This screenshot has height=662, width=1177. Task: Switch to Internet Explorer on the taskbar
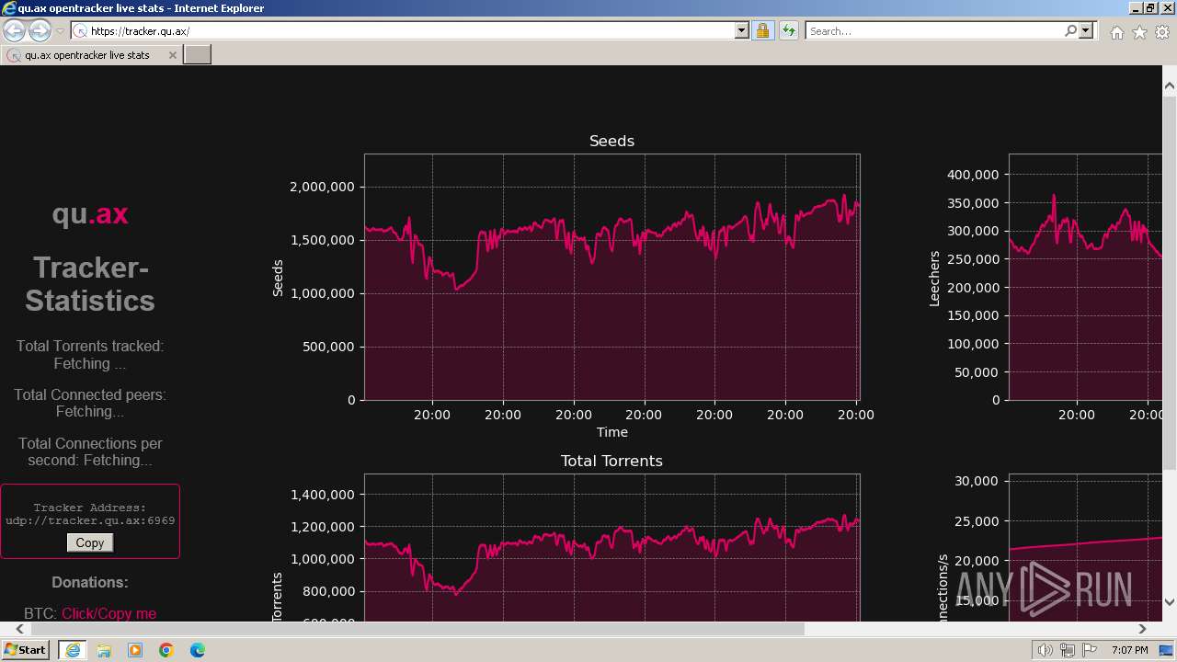[x=73, y=650]
